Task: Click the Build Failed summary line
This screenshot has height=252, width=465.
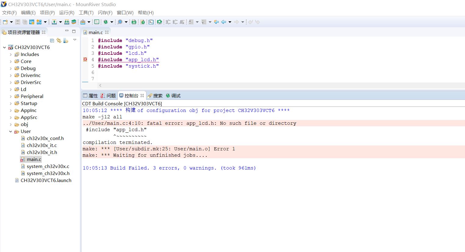Action: tap(169, 168)
